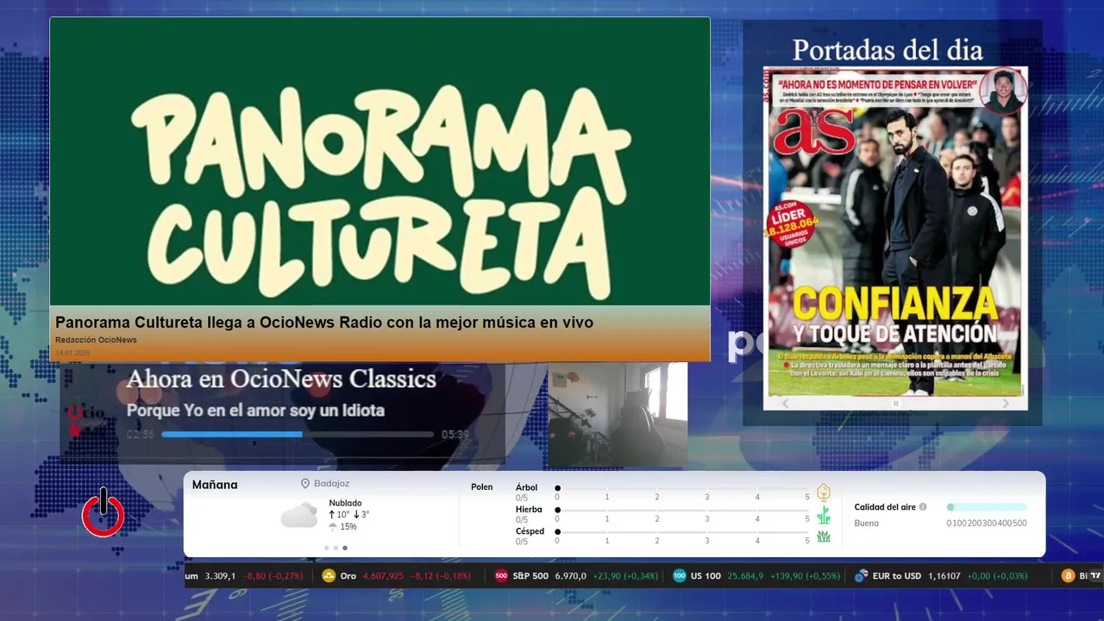1104x621 pixels.
Task: Click the Polen section label
Action: [x=482, y=487]
